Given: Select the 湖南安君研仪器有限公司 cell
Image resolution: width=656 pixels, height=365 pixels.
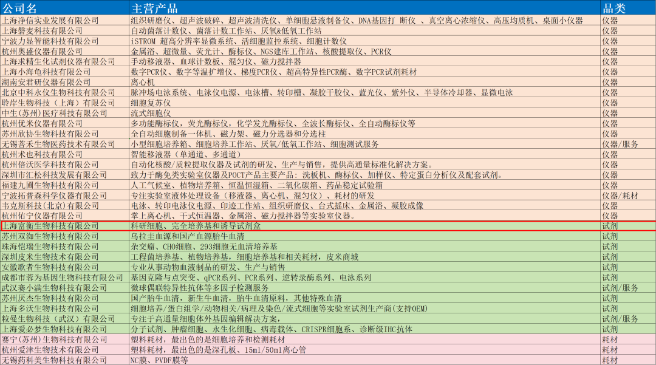Looking at the screenshot, I should pos(64,83).
